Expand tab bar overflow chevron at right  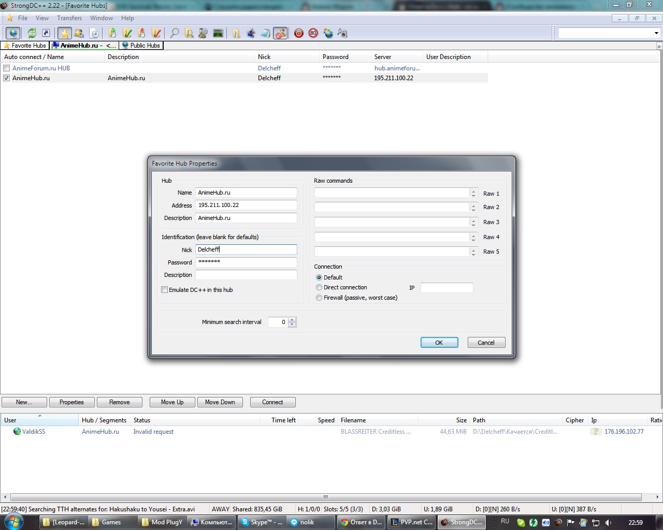659,46
